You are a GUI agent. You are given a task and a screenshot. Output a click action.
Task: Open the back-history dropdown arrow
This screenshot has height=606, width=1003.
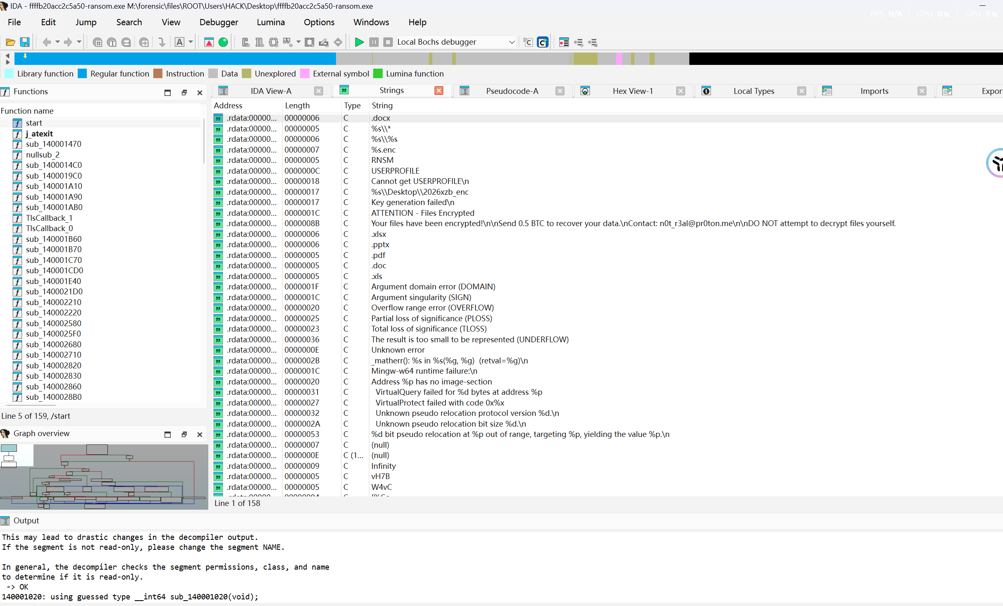(57, 42)
